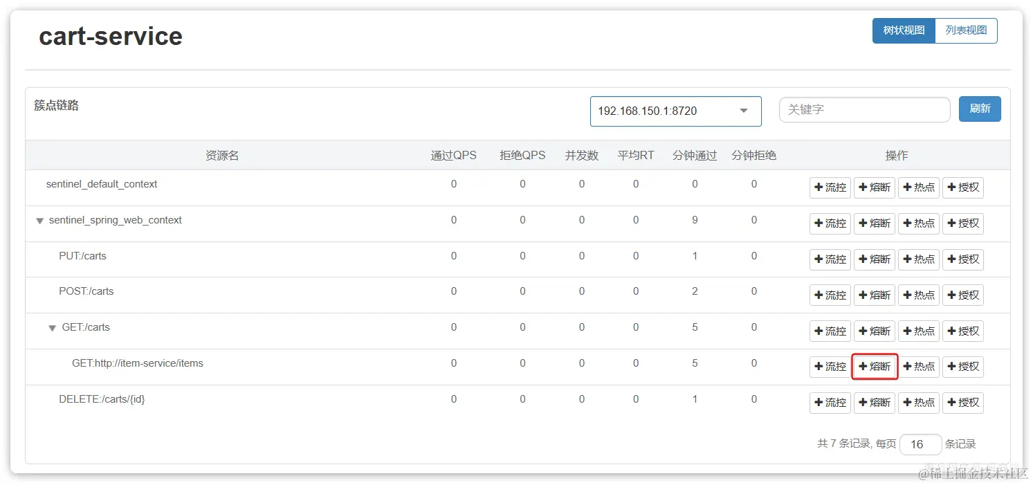The width and height of the screenshot is (1033, 485).
Task: Add 熔断 rule for POST:/carts
Action: [875, 295]
